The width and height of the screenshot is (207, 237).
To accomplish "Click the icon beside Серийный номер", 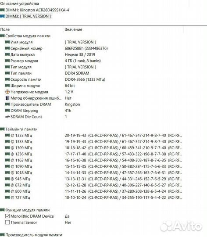I will 7,48.
